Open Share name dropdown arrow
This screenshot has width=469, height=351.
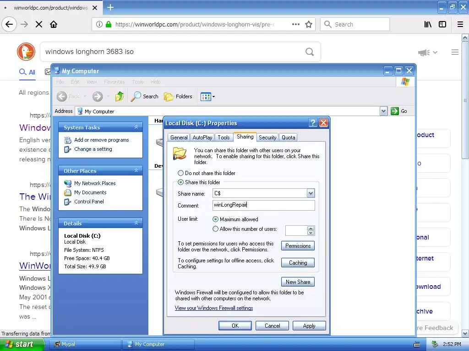point(311,193)
